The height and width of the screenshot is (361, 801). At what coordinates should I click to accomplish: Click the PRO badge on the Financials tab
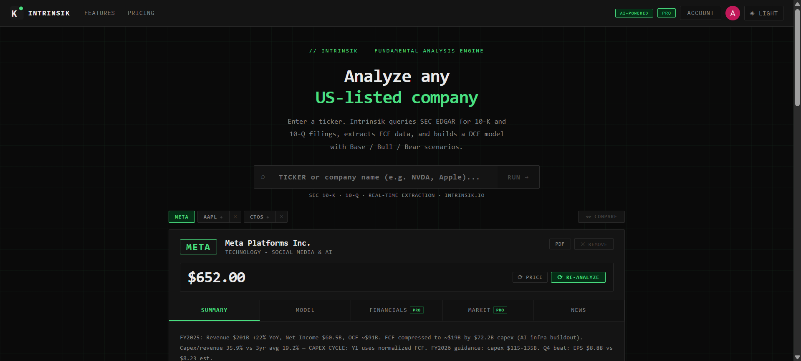[417, 310]
